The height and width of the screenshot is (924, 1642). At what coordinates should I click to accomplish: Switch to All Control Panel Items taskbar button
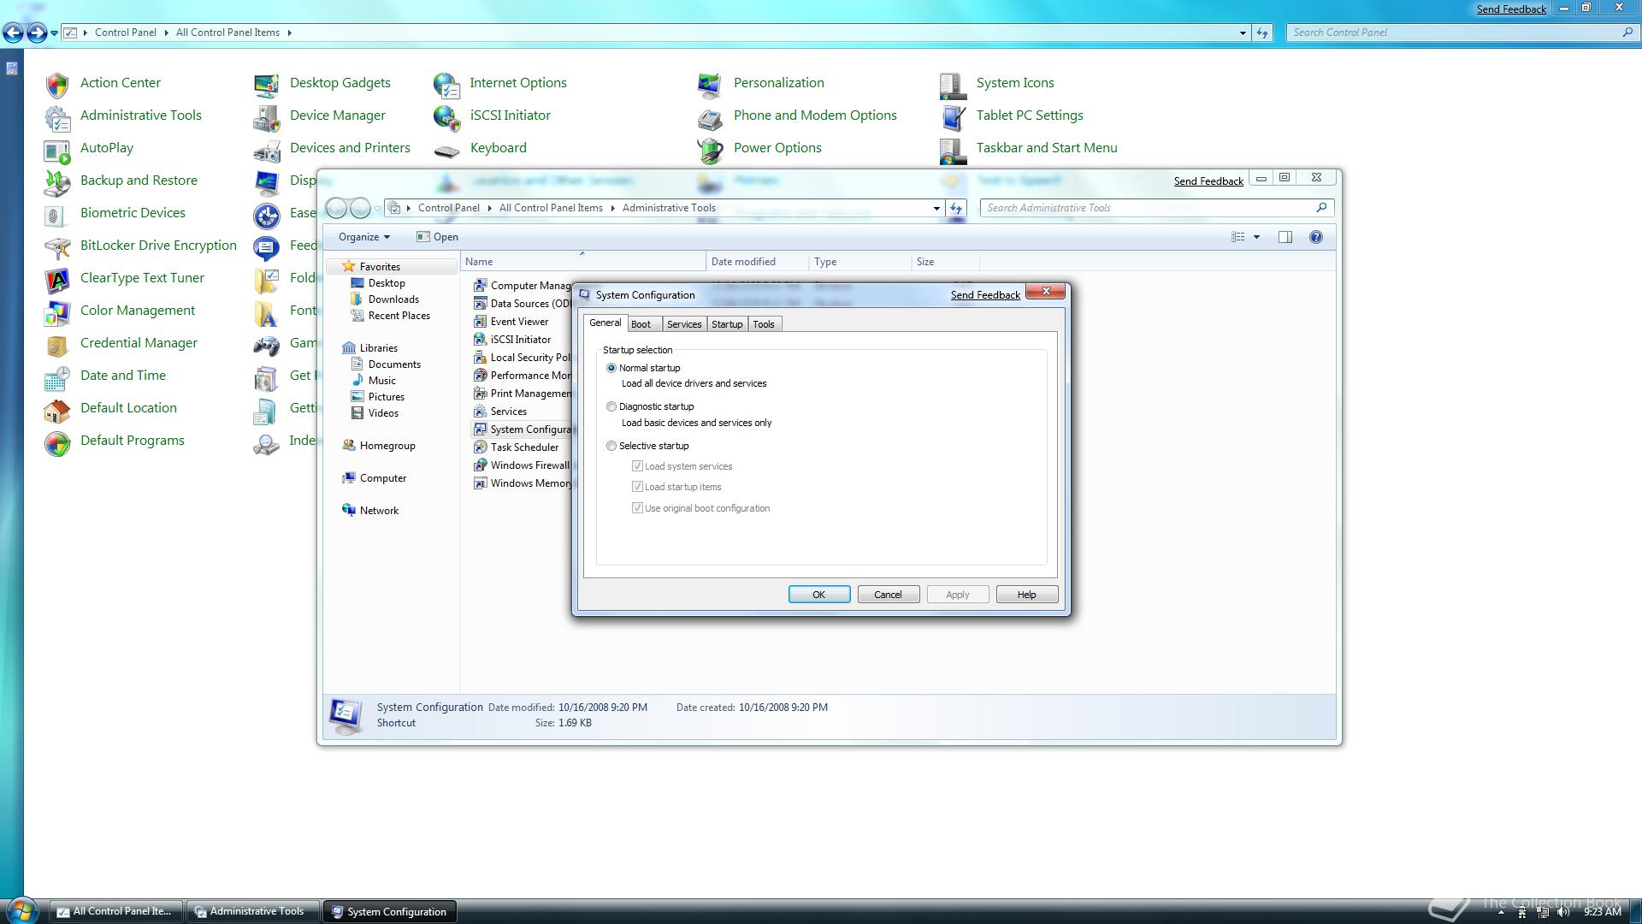117,911
